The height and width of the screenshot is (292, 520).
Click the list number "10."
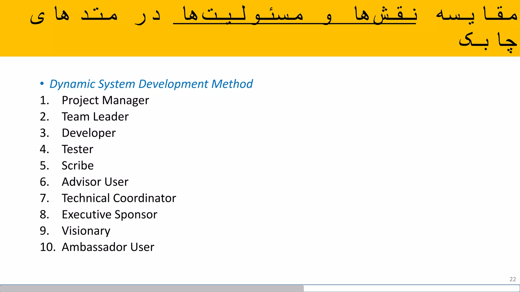(x=47, y=247)
